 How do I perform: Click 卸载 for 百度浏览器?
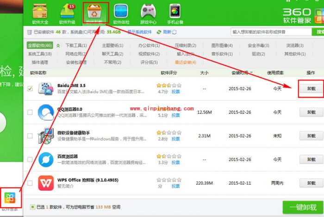click(311, 159)
